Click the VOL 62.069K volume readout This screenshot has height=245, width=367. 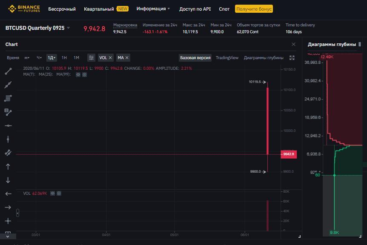(x=35, y=194)
